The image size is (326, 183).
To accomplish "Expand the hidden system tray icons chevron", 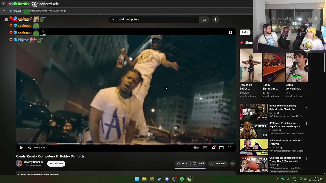I will click(277, 179).
